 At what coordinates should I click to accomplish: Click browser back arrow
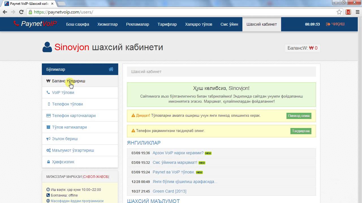(x=5, y=12)
